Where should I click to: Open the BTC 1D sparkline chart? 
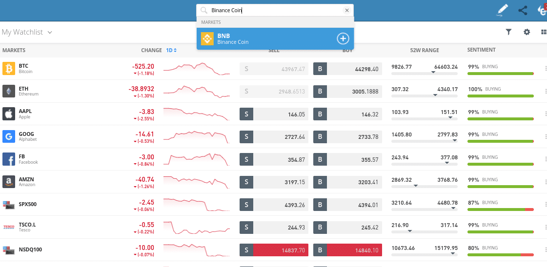[x=197, y=69]
